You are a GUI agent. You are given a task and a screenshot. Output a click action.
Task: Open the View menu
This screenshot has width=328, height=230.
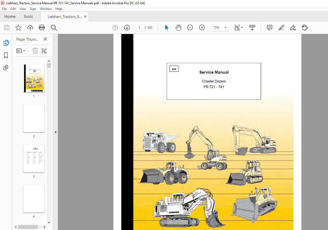[23, 9]
